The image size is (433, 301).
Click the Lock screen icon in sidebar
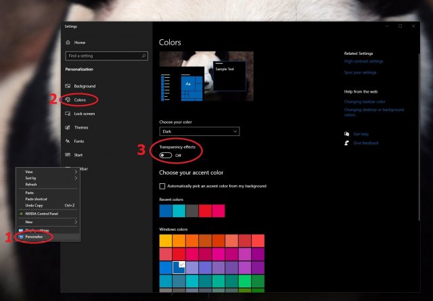[x=68, y=113]
